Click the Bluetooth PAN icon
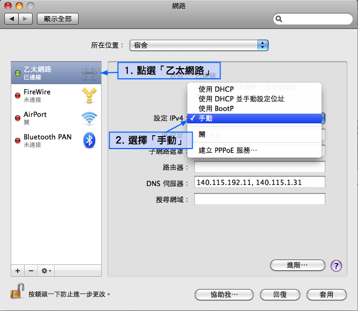Image resolution: width=358 pixels, height=311 pixels. (89, 140)
